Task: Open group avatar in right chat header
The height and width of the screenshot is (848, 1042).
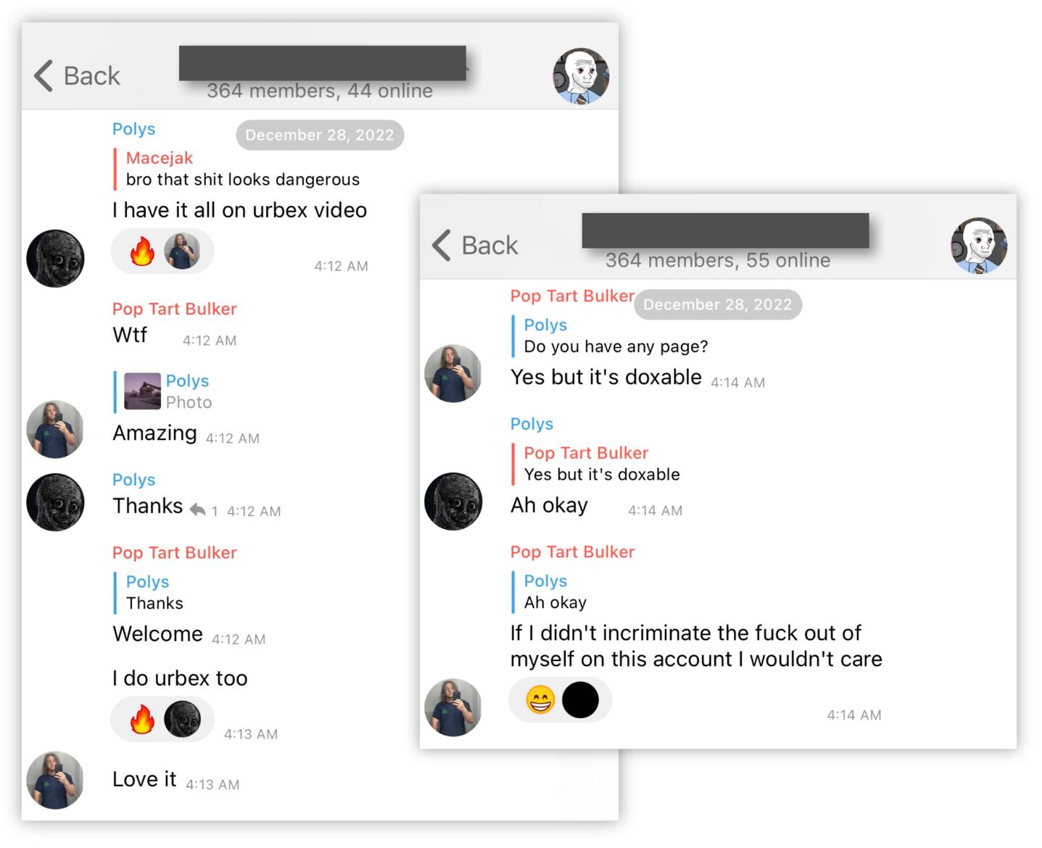Action: 979,246
